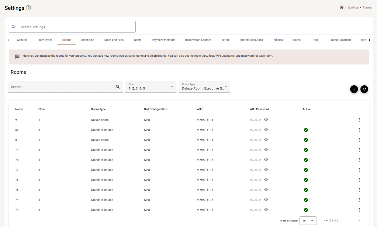Image resolution: width=377 pixels, height=227 pixels.
Task: Open the three-dot menu for room 76
Action: point(359,180)
